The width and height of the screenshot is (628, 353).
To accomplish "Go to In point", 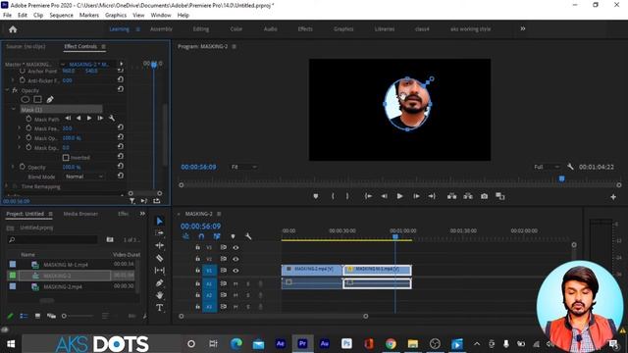I will click(368, 196).
